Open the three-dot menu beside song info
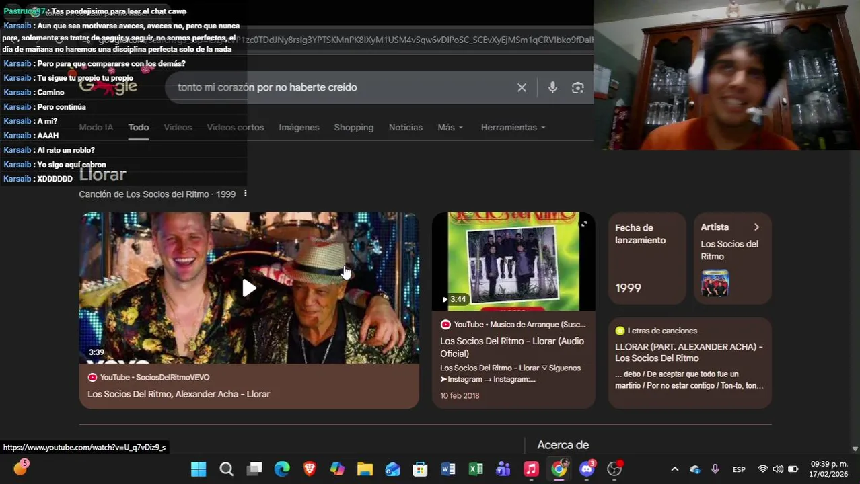The width and height of the screenshot is (860, 484). click(245, 194)
